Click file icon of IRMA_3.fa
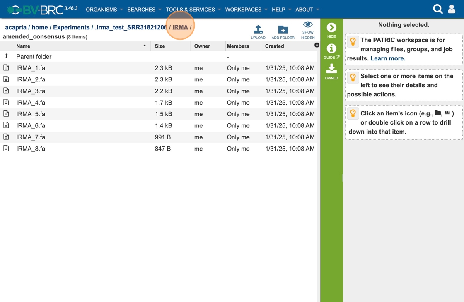 [x=6, y=91]
